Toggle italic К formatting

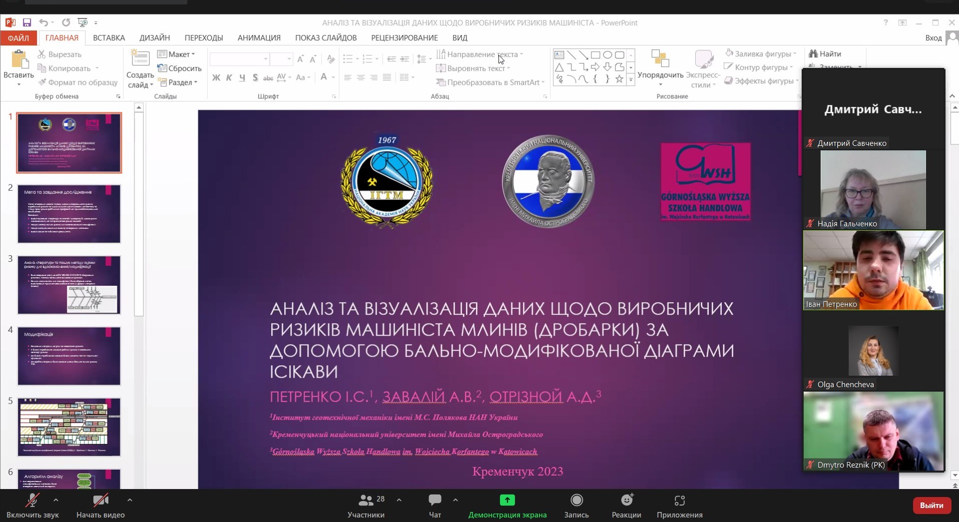[x=229, y=77]
